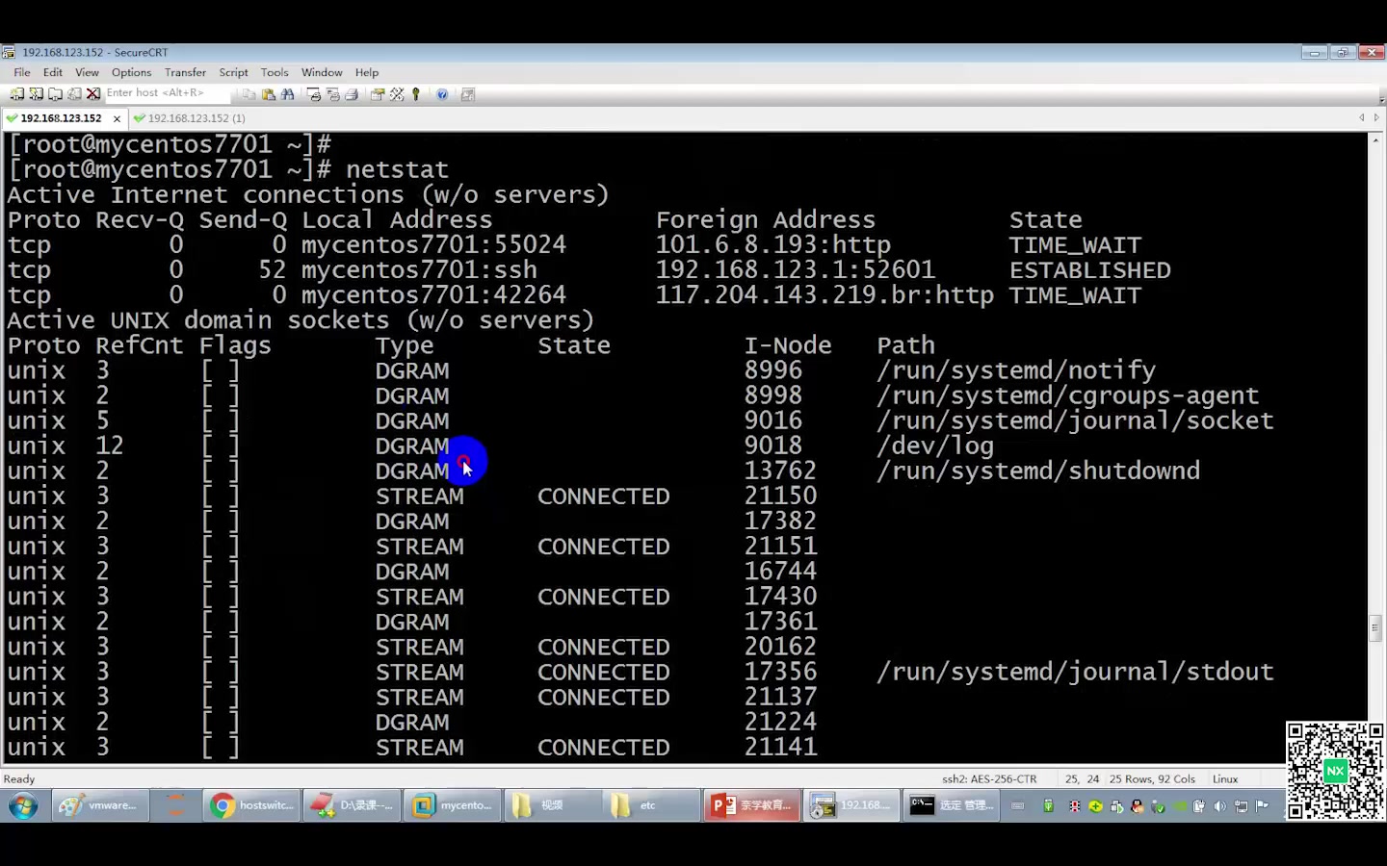Open the Transfer menu

[x=185, y=72]
